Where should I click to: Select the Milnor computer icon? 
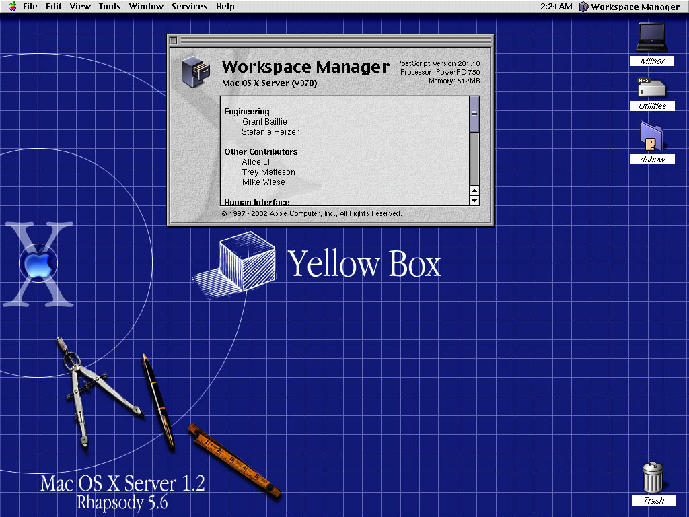652,38
